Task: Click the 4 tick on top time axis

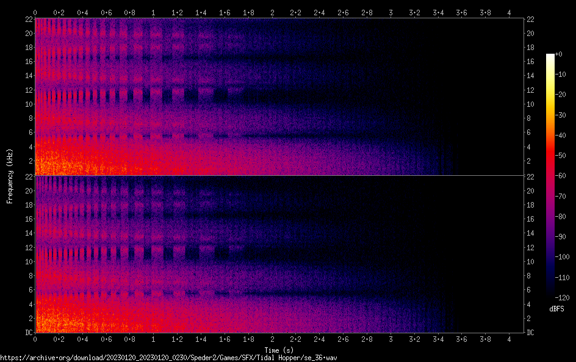Action: pyautogui.click(x=509, y=12)
